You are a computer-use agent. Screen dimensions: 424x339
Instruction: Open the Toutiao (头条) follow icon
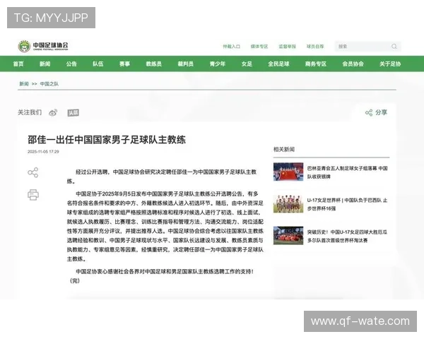pos(73,113)
